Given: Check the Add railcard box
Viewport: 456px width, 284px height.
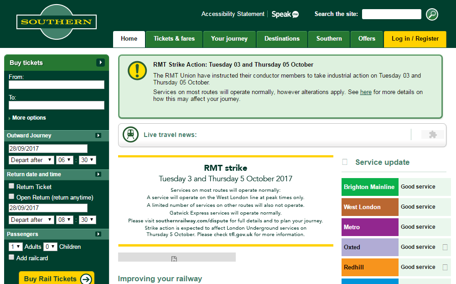Looking at the screenshot, I should (x=11, y=257).
